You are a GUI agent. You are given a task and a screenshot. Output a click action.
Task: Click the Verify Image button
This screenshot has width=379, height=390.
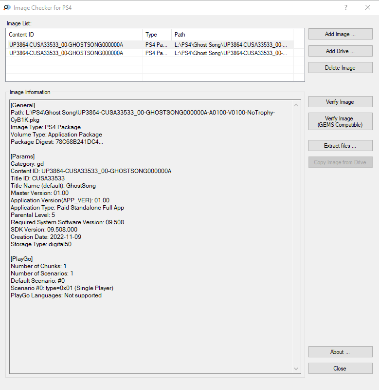pyautogui.click(x=340, y=102)
